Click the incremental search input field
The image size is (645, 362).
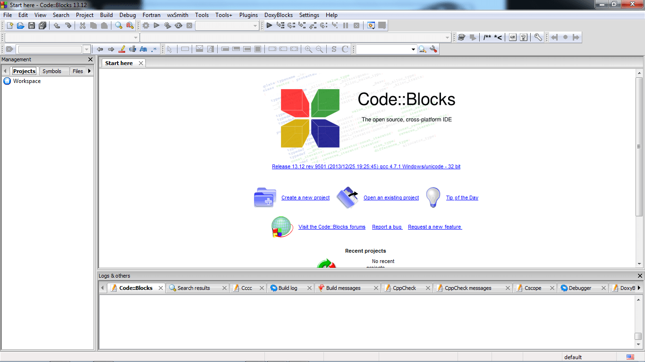click(50, 49)
